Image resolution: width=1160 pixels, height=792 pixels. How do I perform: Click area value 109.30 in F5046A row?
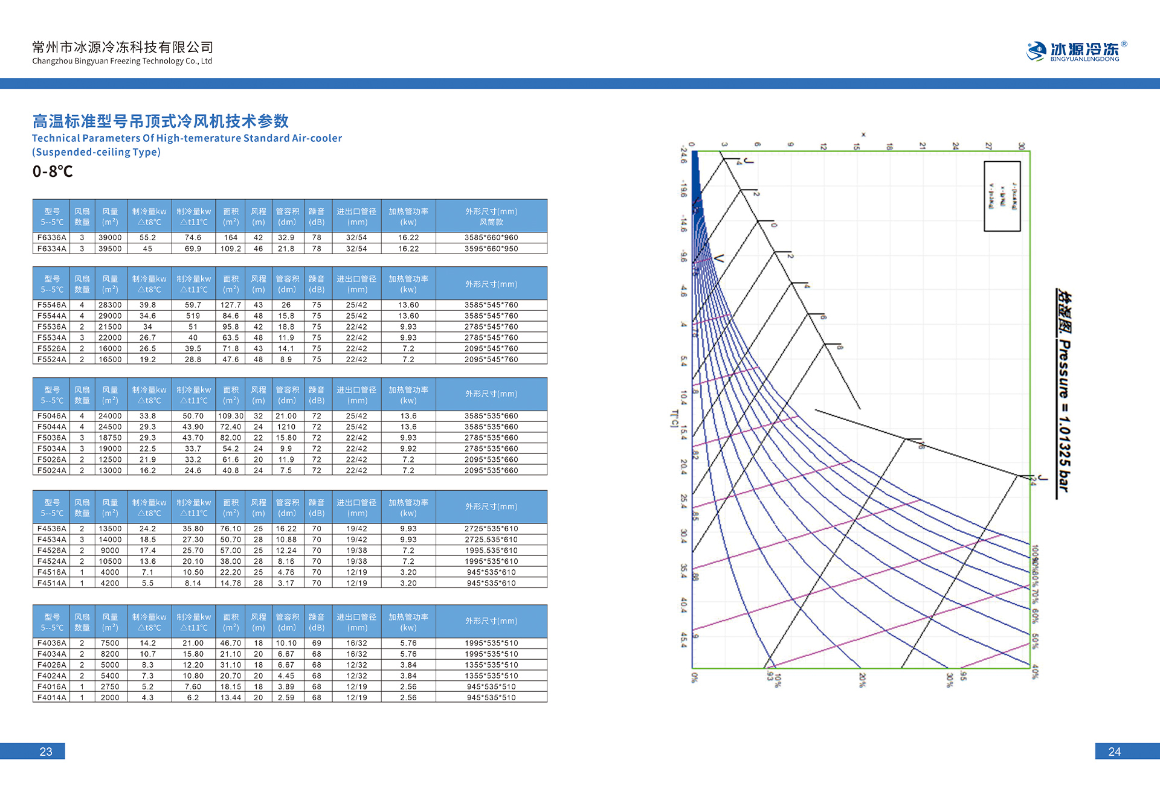231,417
